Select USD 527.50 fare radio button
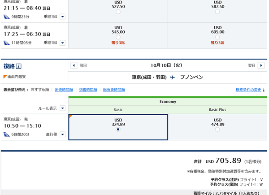269x195 pixels. [x=118, y=12]
